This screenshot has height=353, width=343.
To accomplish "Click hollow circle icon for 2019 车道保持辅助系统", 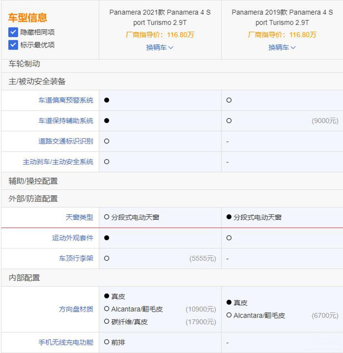I will pos(229,121).
